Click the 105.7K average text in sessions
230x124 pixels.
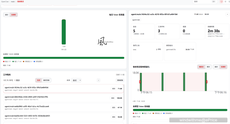pyautogui.click(x=8, y=80)
